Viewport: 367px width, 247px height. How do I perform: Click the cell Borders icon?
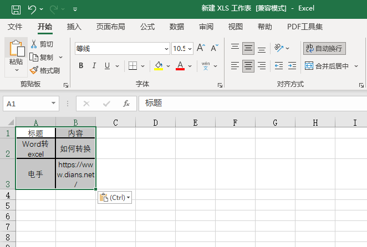point(132,66)
